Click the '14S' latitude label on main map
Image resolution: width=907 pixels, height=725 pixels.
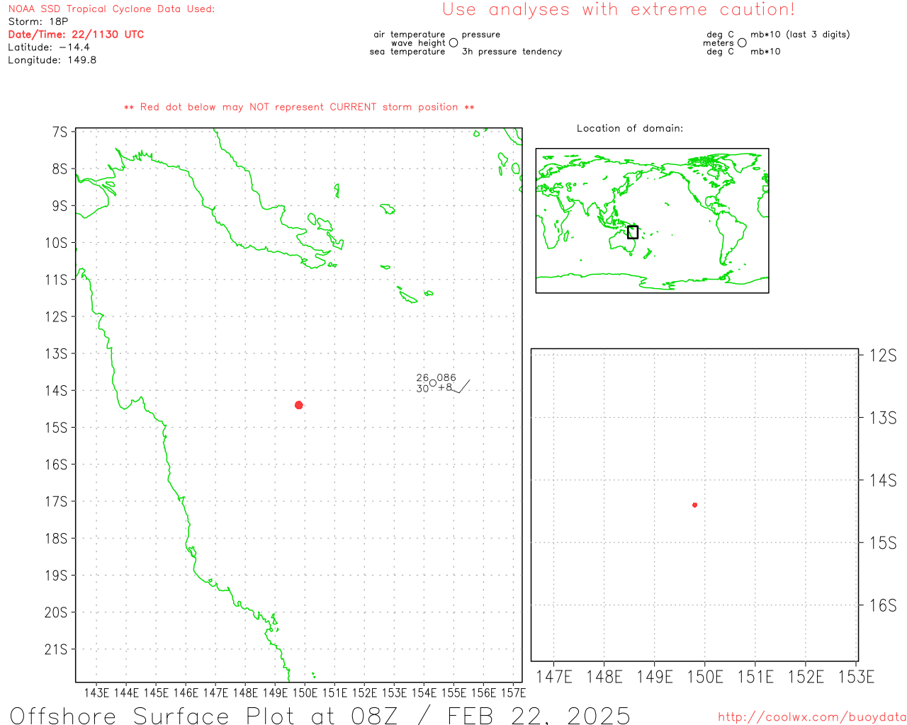(56, 391)
